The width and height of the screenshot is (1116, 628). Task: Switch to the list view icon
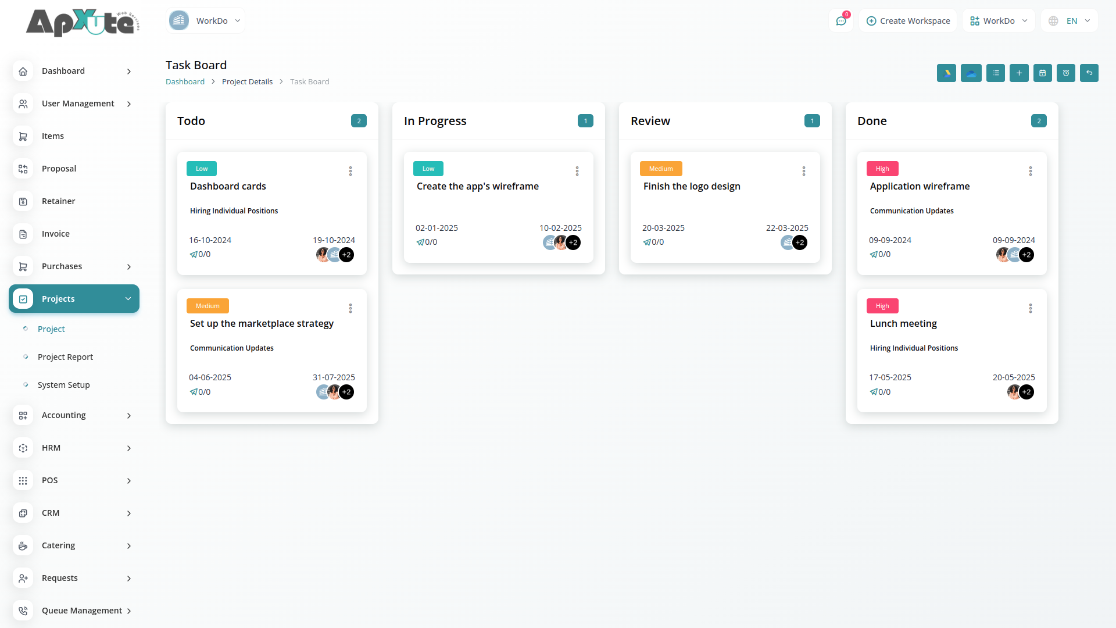tap(996, 73)
